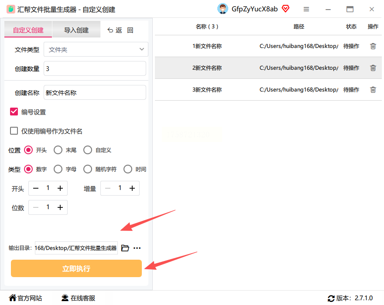Open 官方网站 home link
This screenshot has height=305, width=384.
(25, 298)
